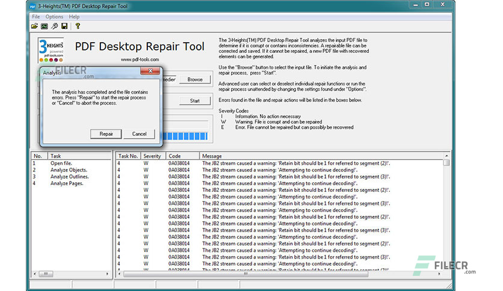Click the Task No. column header
This screenshot has width=503, height=291.
128,156
